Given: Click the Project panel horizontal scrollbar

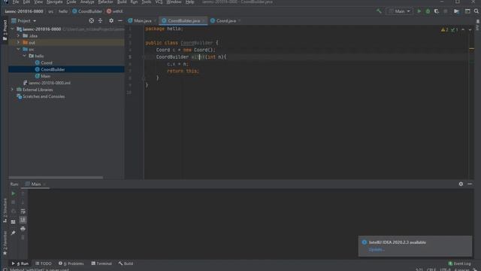Looking at the screenshot, I should pyautogui.click(x=56, y=178).
